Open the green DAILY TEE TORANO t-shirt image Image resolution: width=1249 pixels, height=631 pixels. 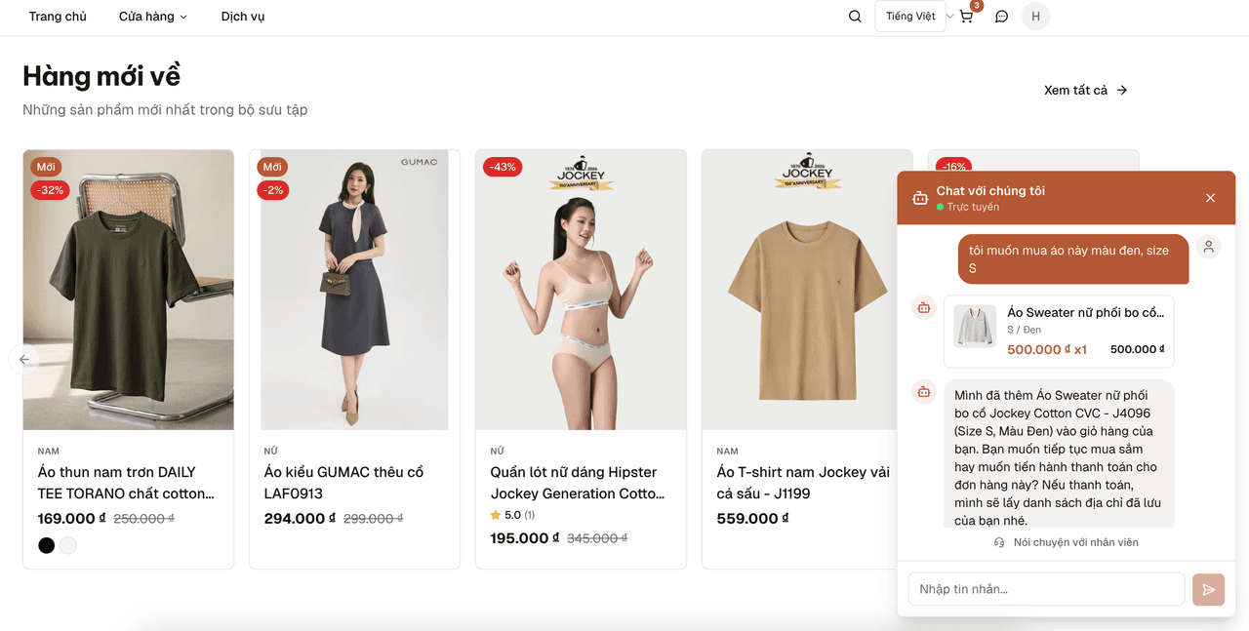(x=129, y=290)
